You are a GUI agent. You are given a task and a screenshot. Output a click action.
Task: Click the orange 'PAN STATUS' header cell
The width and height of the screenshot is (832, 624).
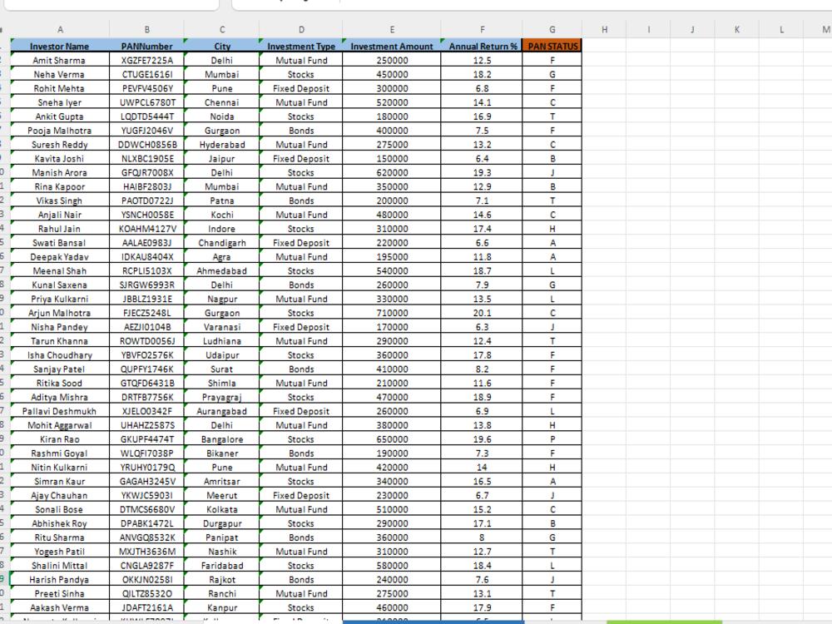coord(552,46)
